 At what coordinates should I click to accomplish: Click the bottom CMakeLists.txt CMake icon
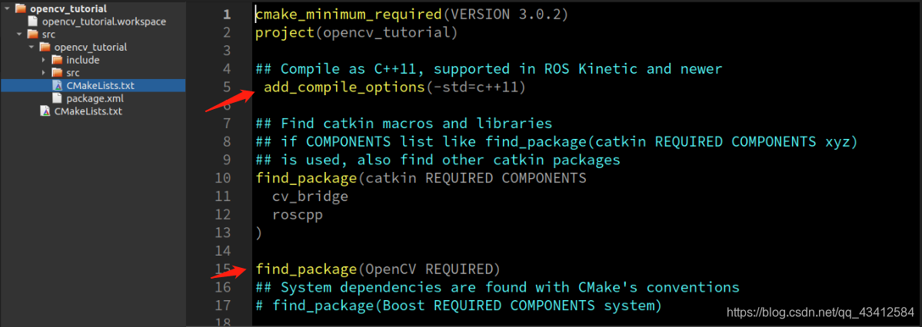tap(45, 111)
